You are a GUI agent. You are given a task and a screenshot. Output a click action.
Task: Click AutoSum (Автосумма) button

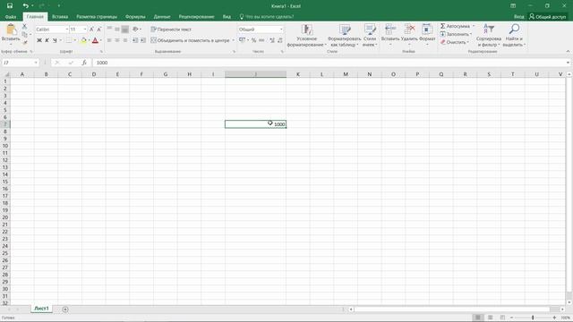pos(456,26)
